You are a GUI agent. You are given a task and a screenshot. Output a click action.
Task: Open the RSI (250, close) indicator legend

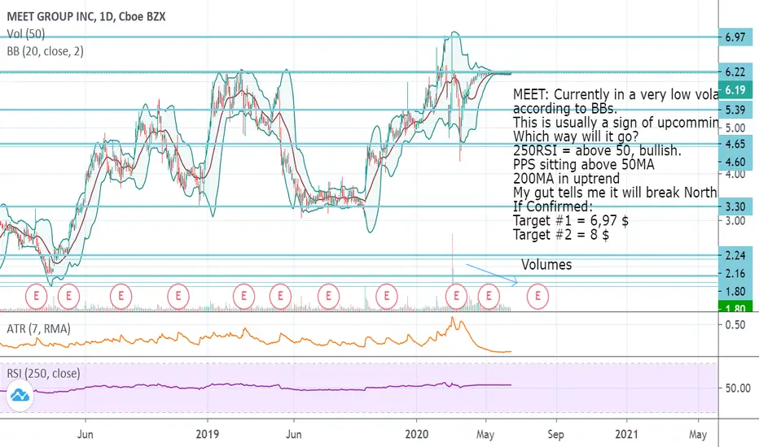(43, 374)
